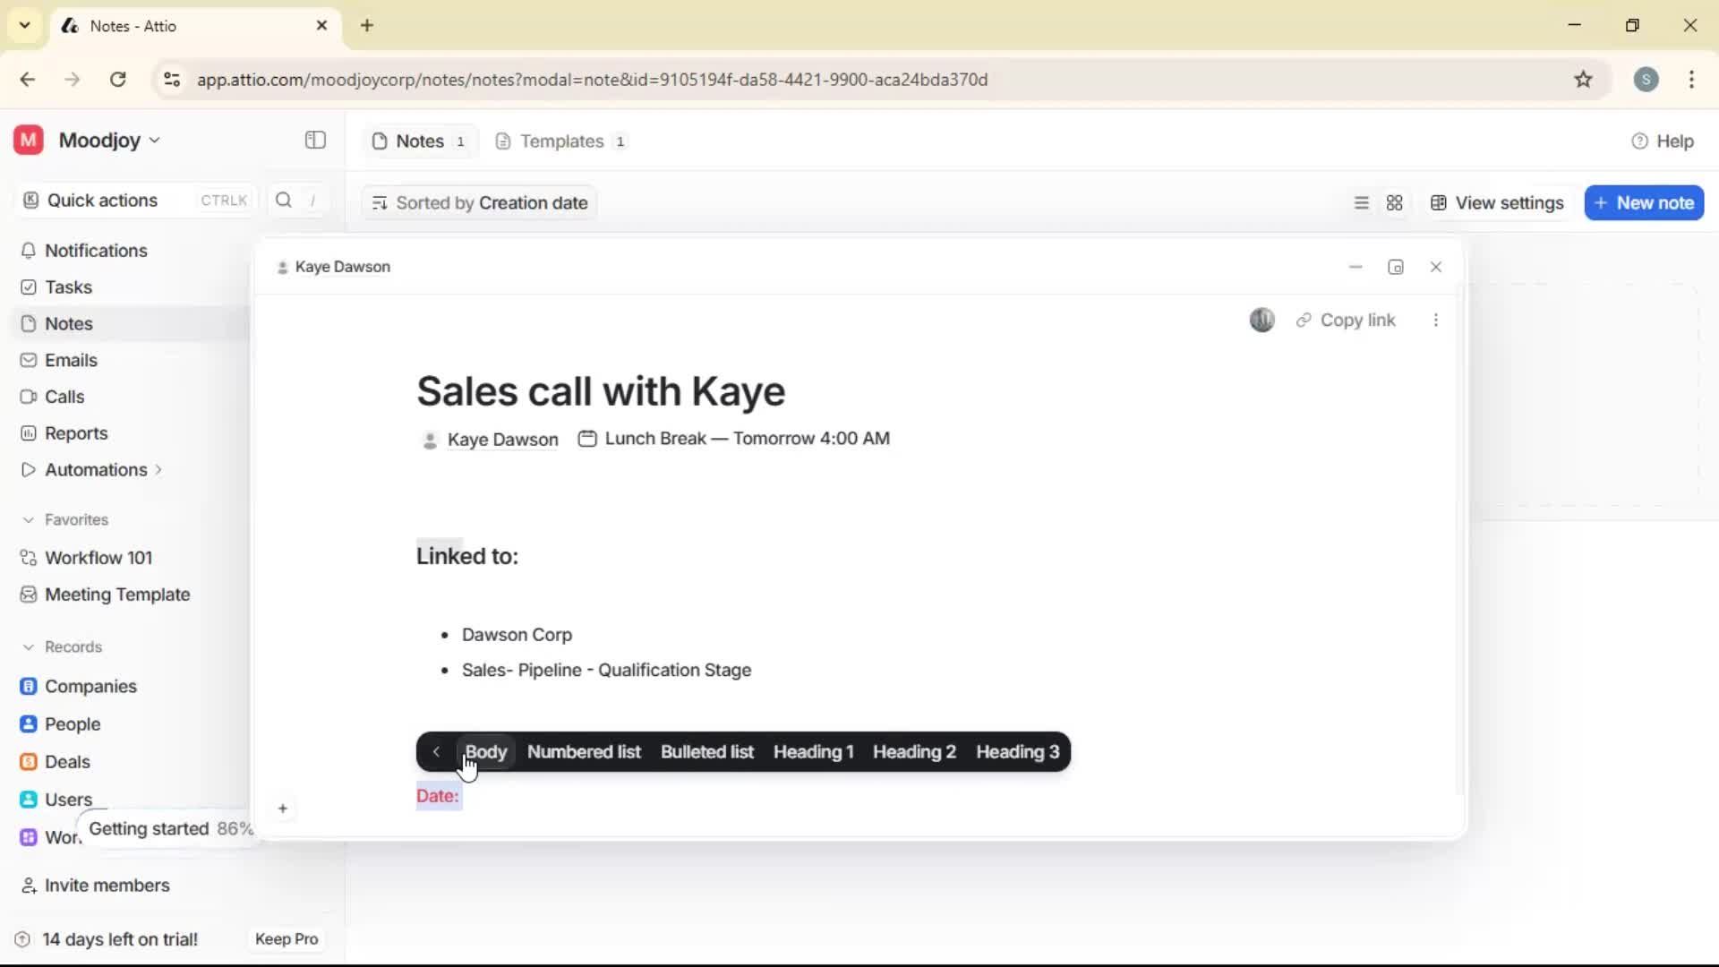Open the Emails section

tap(70, 360)
